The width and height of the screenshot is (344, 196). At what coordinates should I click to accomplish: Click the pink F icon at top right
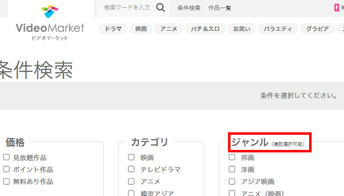(x=337, y=8)
